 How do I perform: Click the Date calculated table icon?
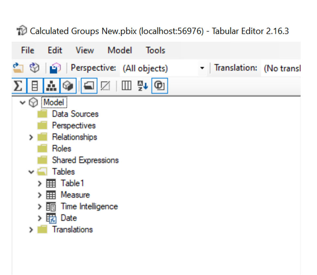(51, 218)
